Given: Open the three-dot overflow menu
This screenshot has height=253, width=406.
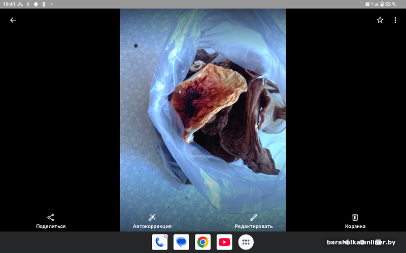Looking at the screenshot, I should (x=395, y=20).
